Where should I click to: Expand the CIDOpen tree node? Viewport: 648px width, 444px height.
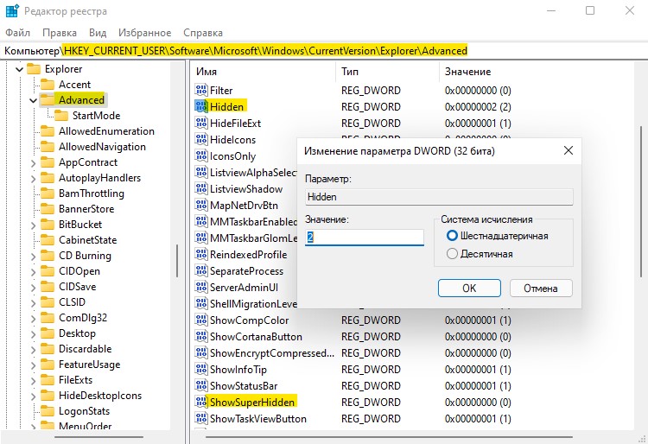coord(33,272)
